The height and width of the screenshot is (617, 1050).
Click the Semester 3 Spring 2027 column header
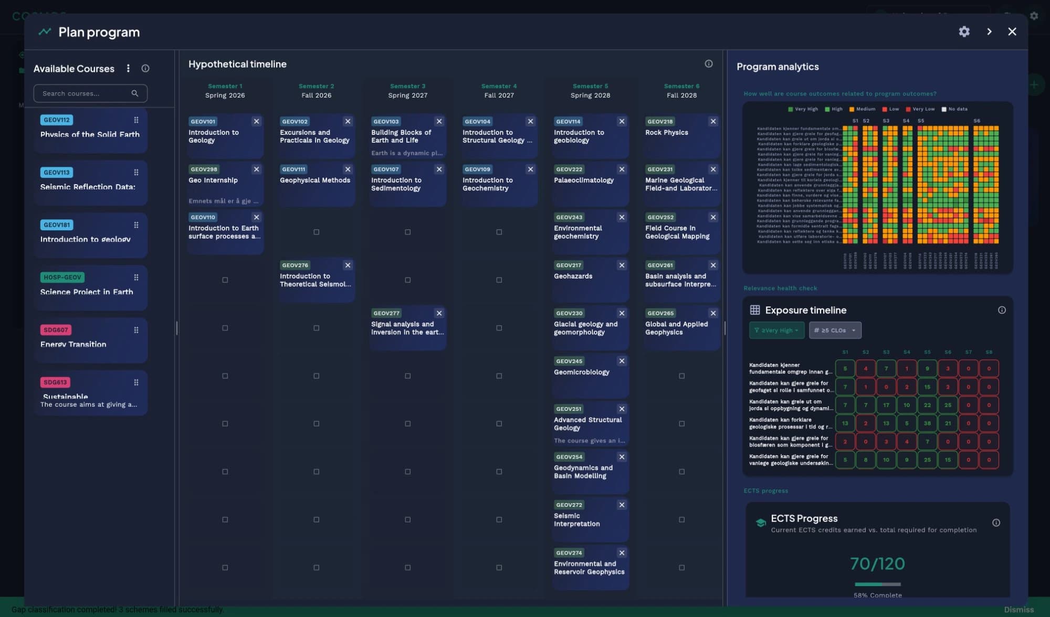(408, 90)
